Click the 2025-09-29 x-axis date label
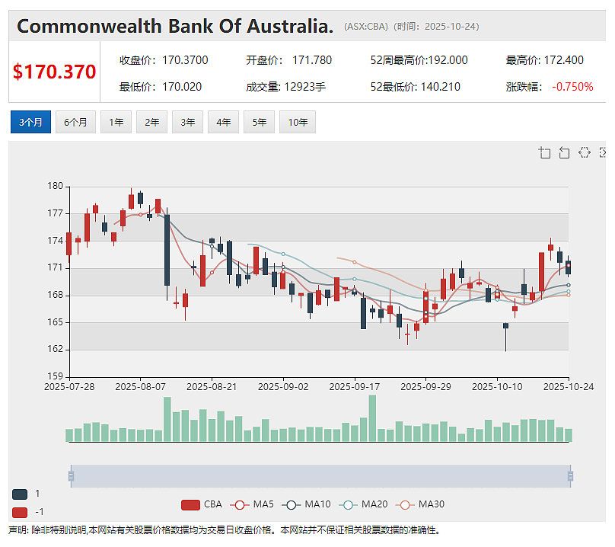This screenshot has height=547, width=615. [426, 387]
